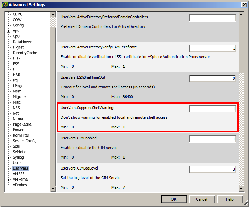Image resolution: width=249 pixels, height=207 pixels.
Task: Expand the VMkernel tree node
Action: click(x=9, y=179)
